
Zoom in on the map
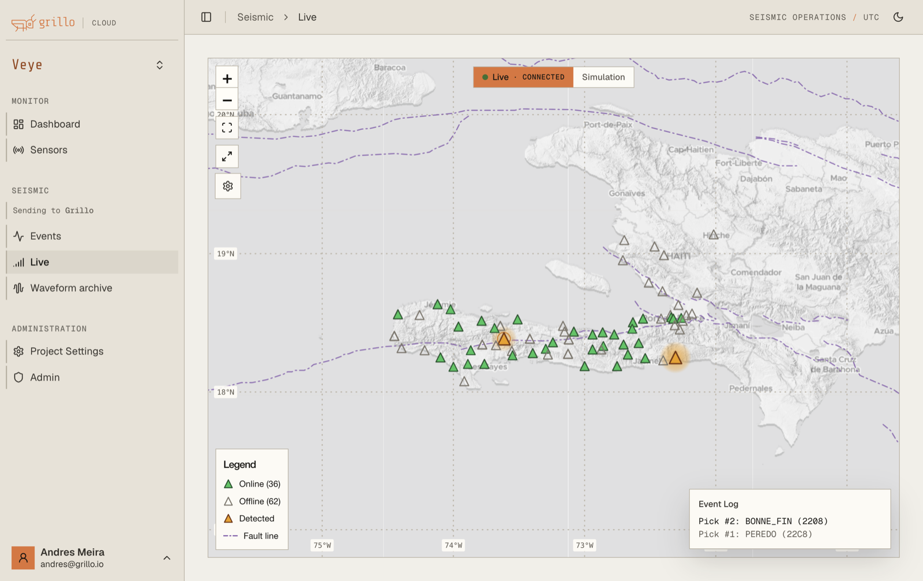coord(227,78)
